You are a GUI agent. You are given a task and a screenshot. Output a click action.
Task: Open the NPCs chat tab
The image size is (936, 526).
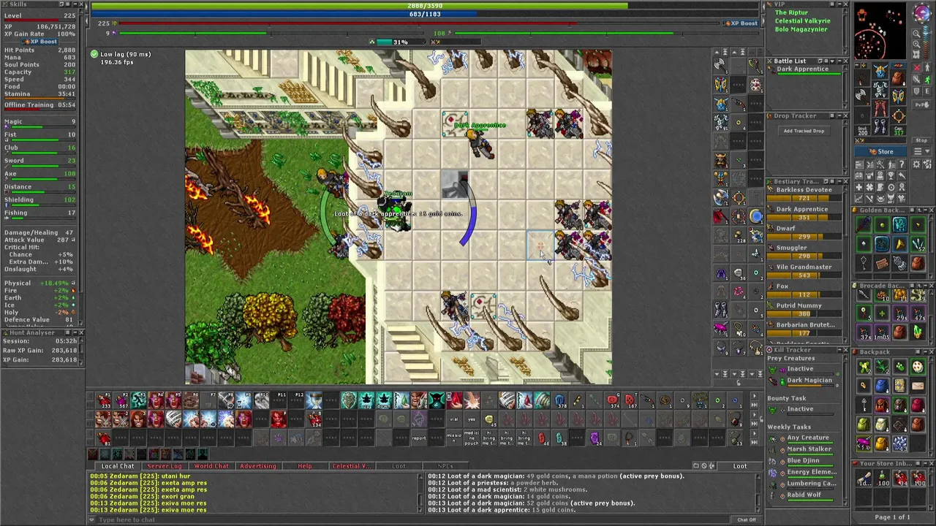pyautogui.click(x=445, y=466)
